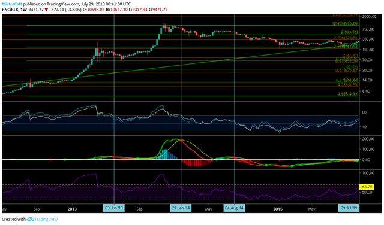Viewport: 384px width, 225px height.
Task: Click the "Created with" footer text
Action: click(x=14, y=219)
